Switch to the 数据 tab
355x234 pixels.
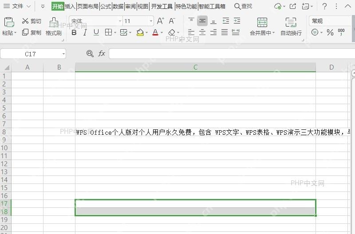pyautogui.click(x=118, y=6)
